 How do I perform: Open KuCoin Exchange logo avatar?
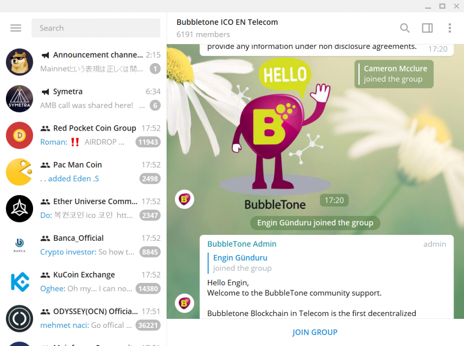coord(19,282)
